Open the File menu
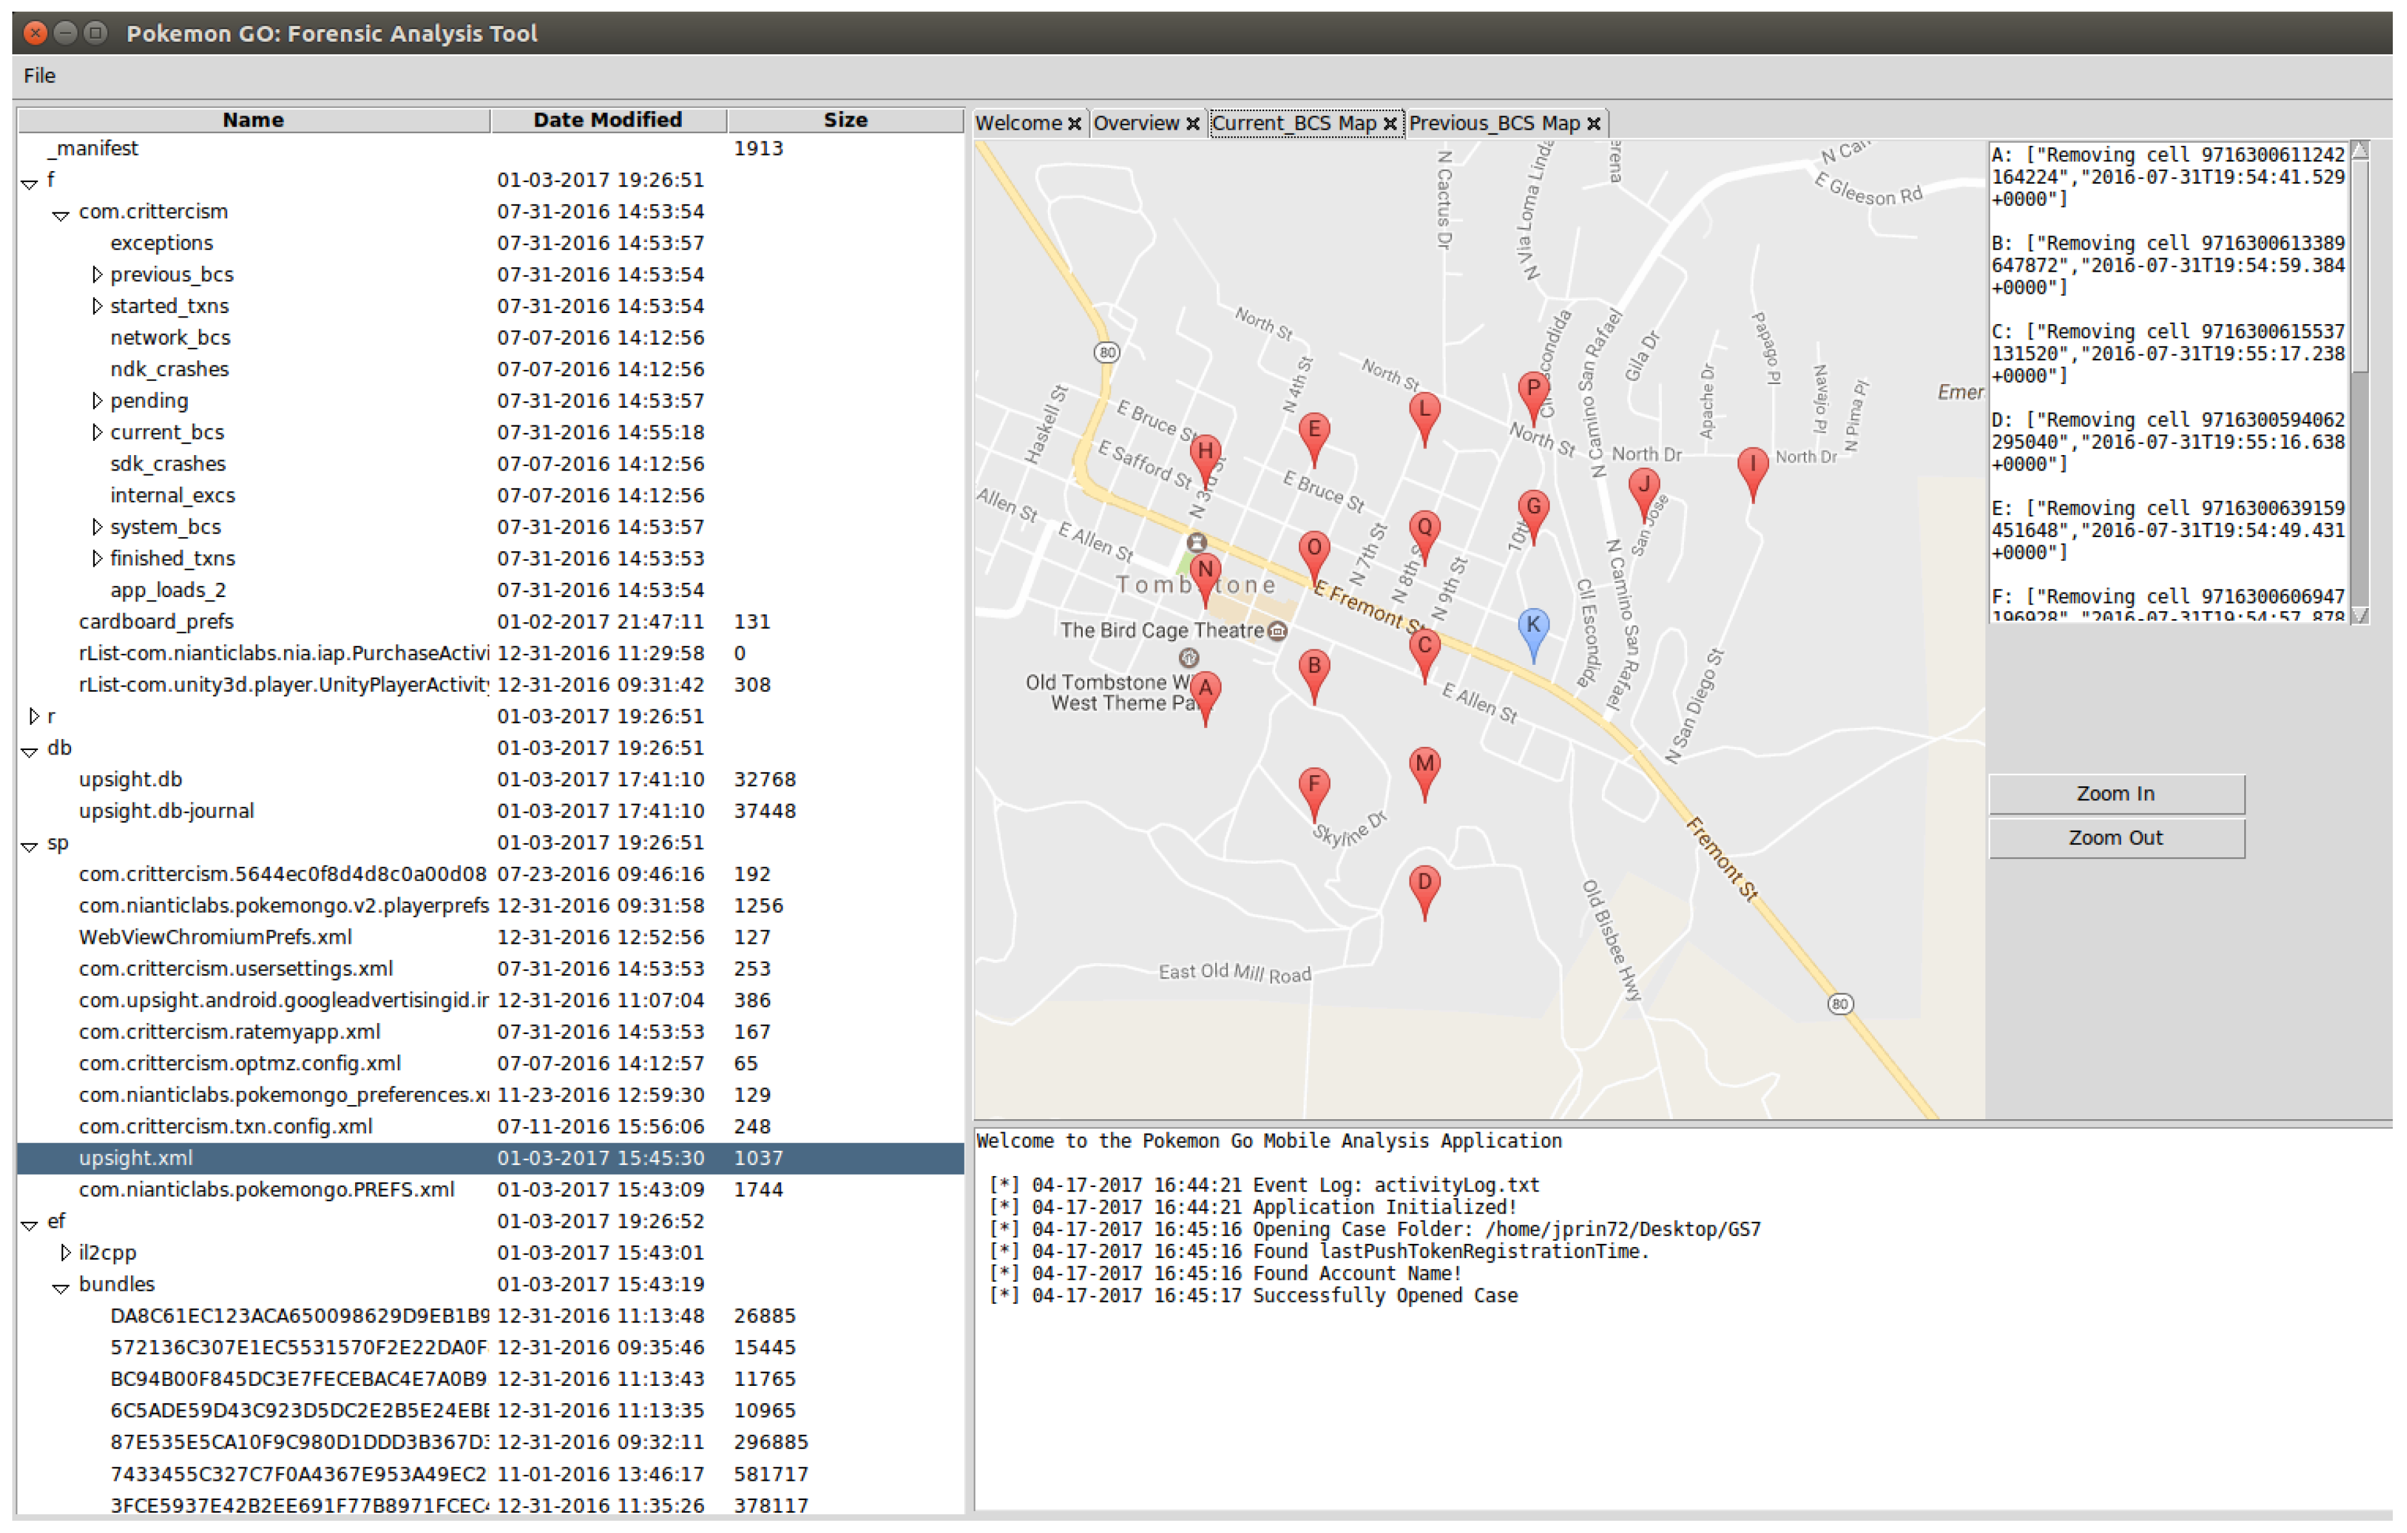This screenshot has width=2407, height=1533. point(40,76)
